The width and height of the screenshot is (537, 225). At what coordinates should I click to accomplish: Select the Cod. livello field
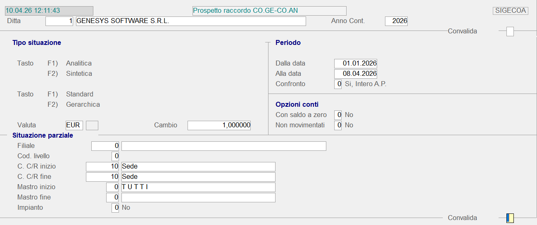(x=116, y=156)
